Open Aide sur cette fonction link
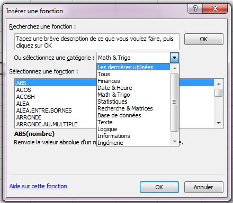 pyautogui.click(x=38, y=186)
